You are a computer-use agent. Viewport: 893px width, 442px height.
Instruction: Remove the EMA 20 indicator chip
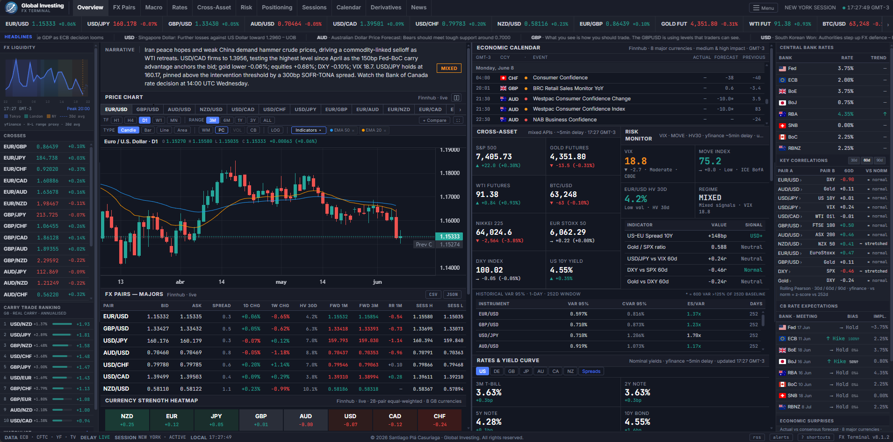pos(385,131)
